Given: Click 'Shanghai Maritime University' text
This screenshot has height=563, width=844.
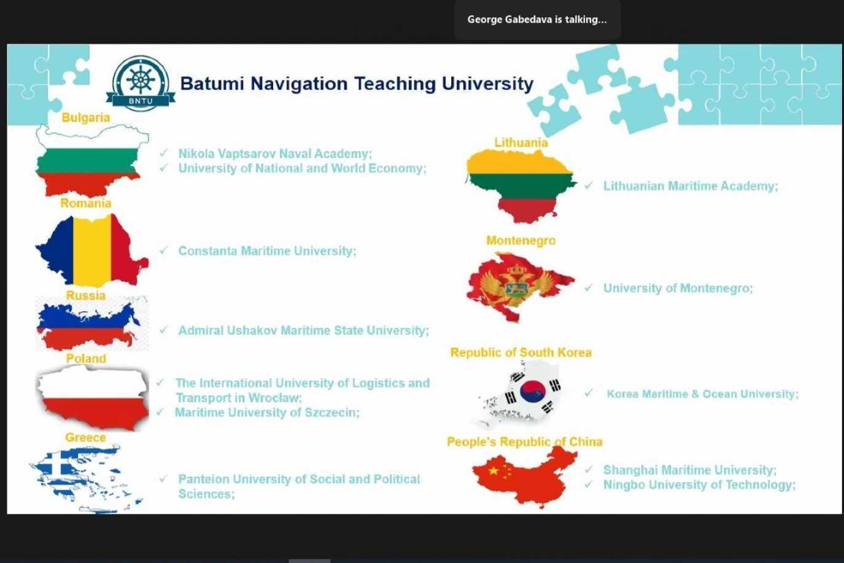Looking at the screenshot, I should click(690, 470).
